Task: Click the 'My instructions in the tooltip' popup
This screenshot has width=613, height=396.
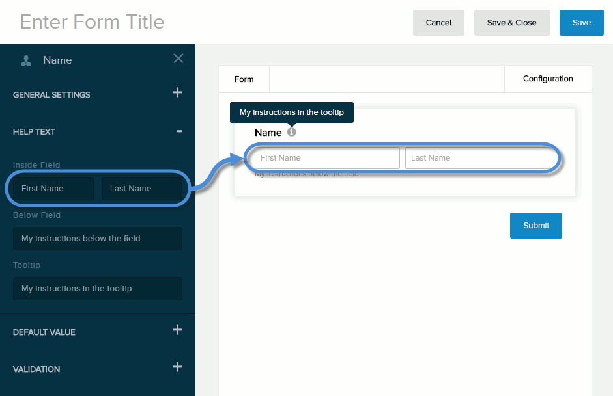Action: (292, 112)
